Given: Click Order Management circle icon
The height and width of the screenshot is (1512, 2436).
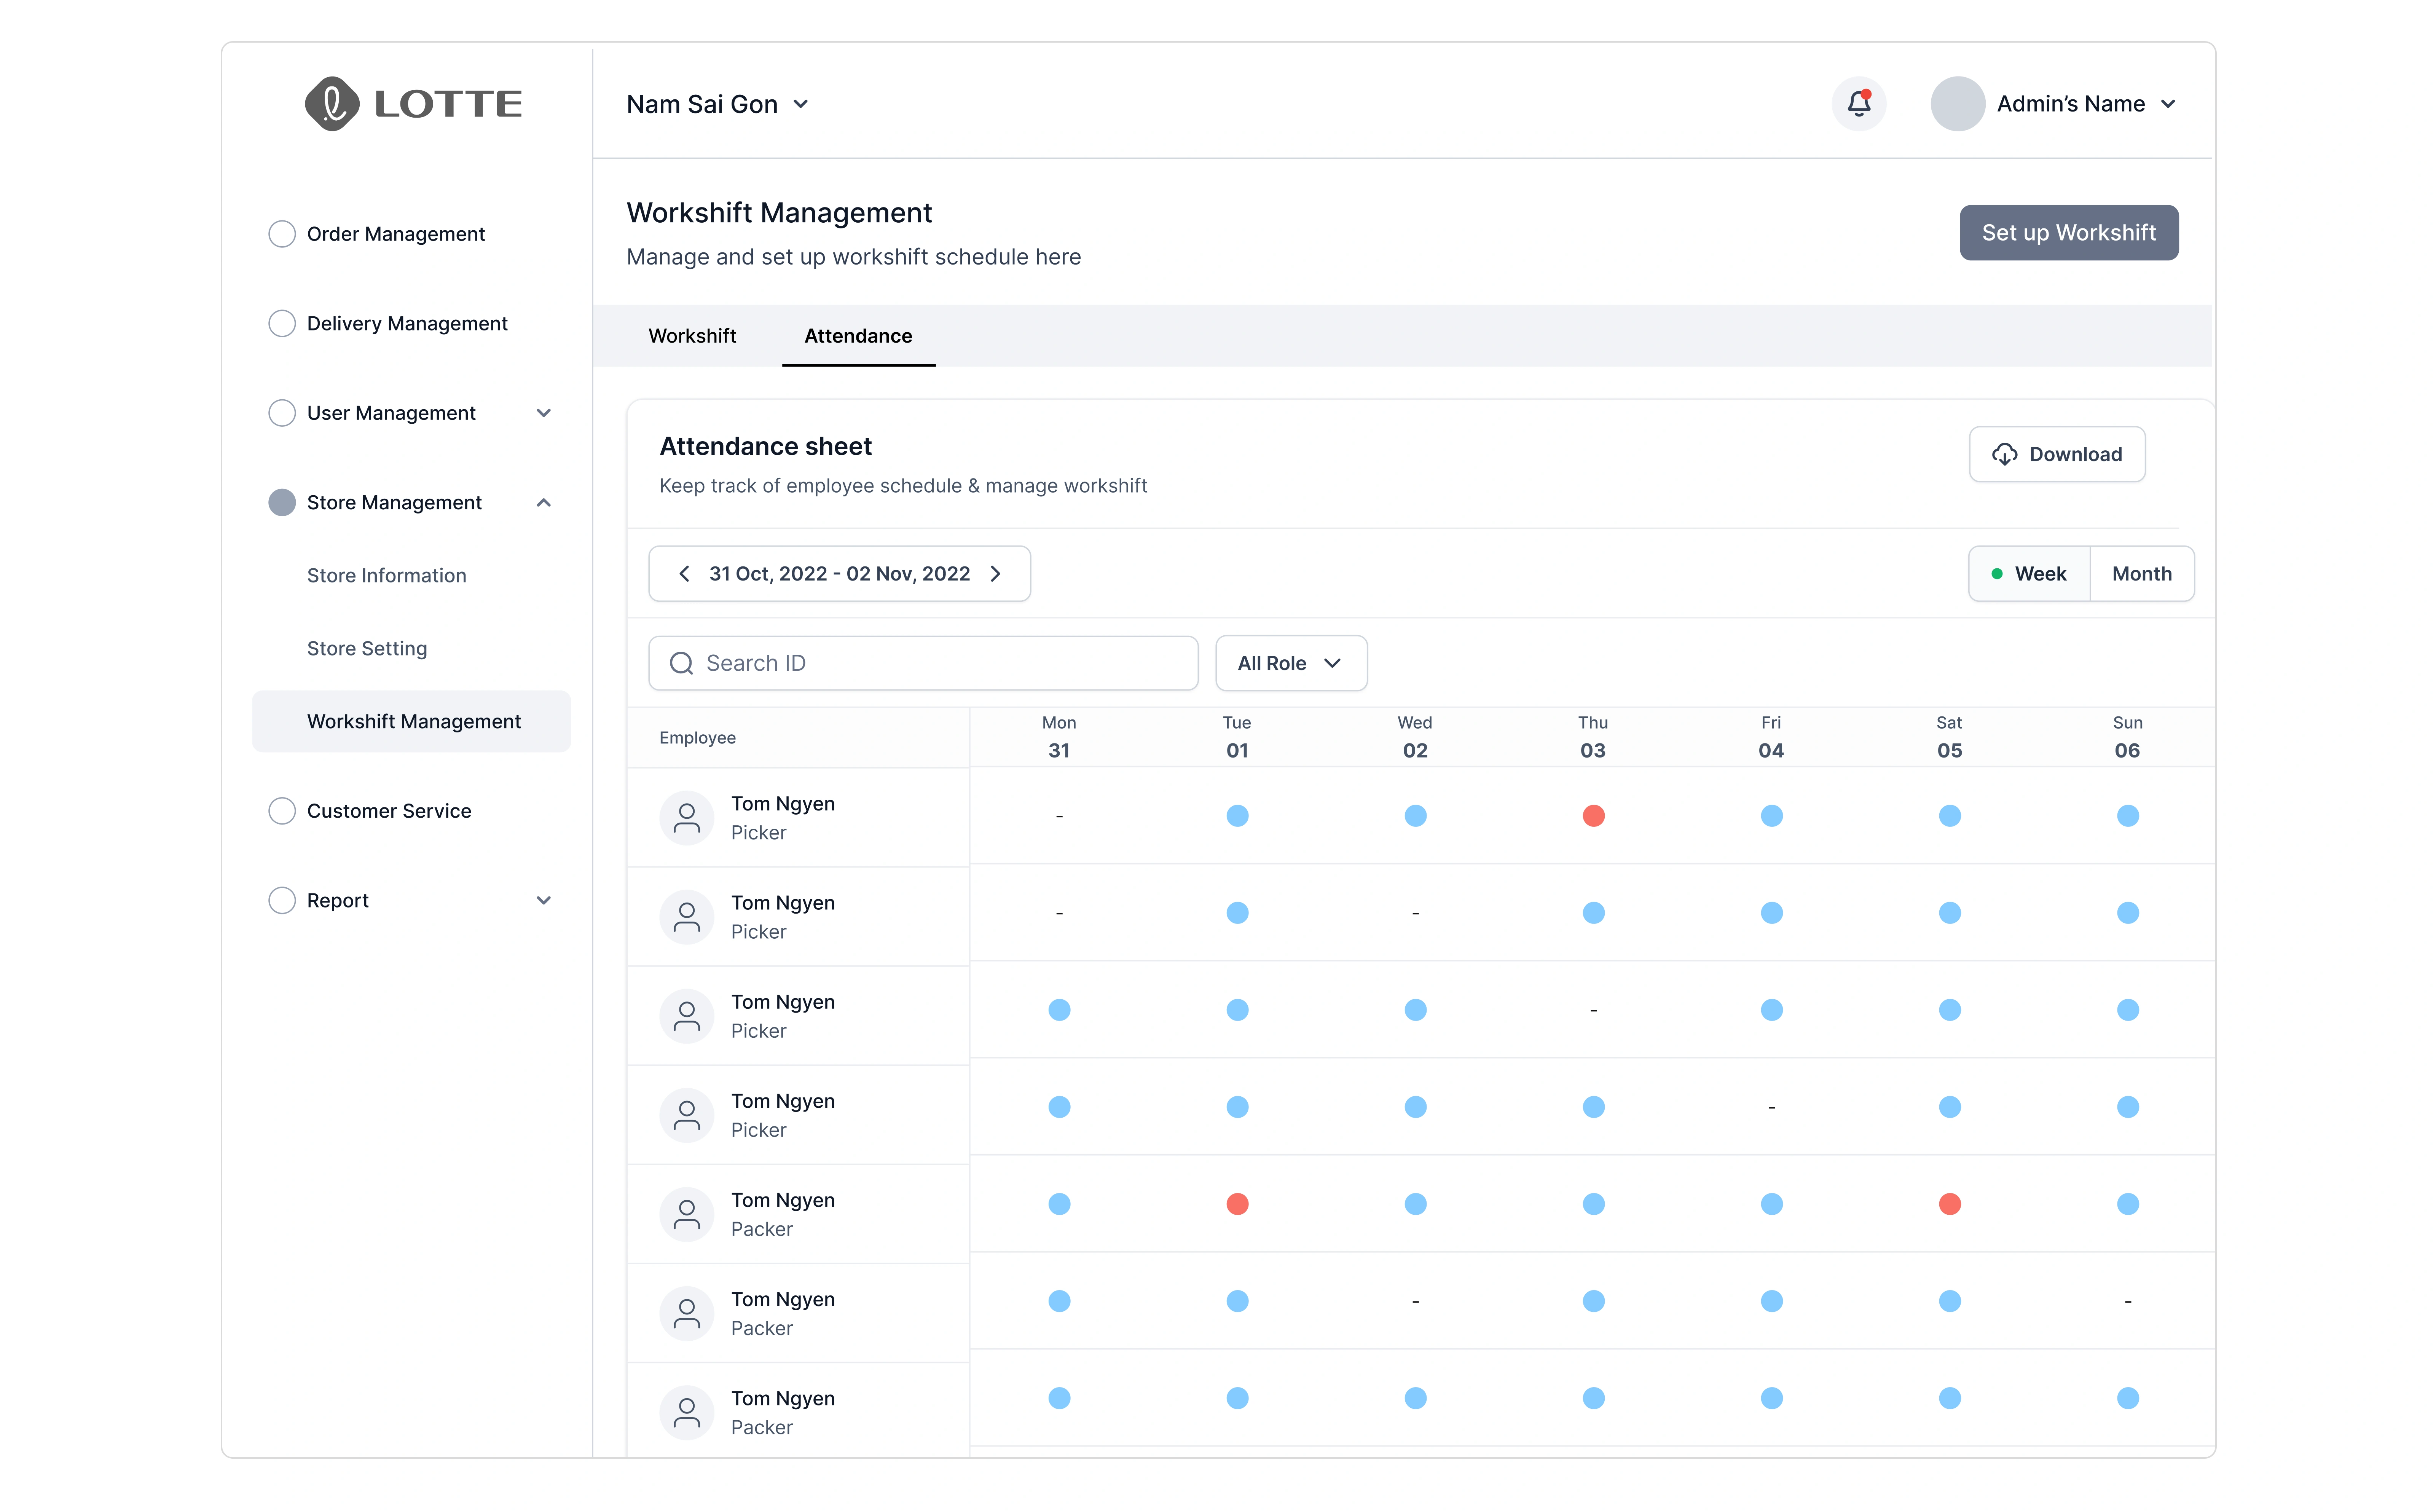Looking at the screenshot, I should (282, 234).
